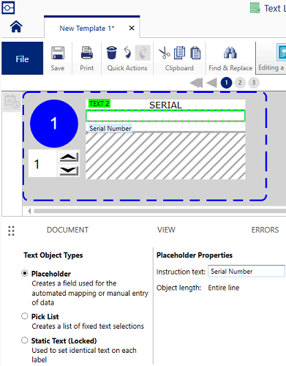The image size is (286, 366).
Task: Go to previous label arrow
Action: pyautogui.click(x=211, y=83)
